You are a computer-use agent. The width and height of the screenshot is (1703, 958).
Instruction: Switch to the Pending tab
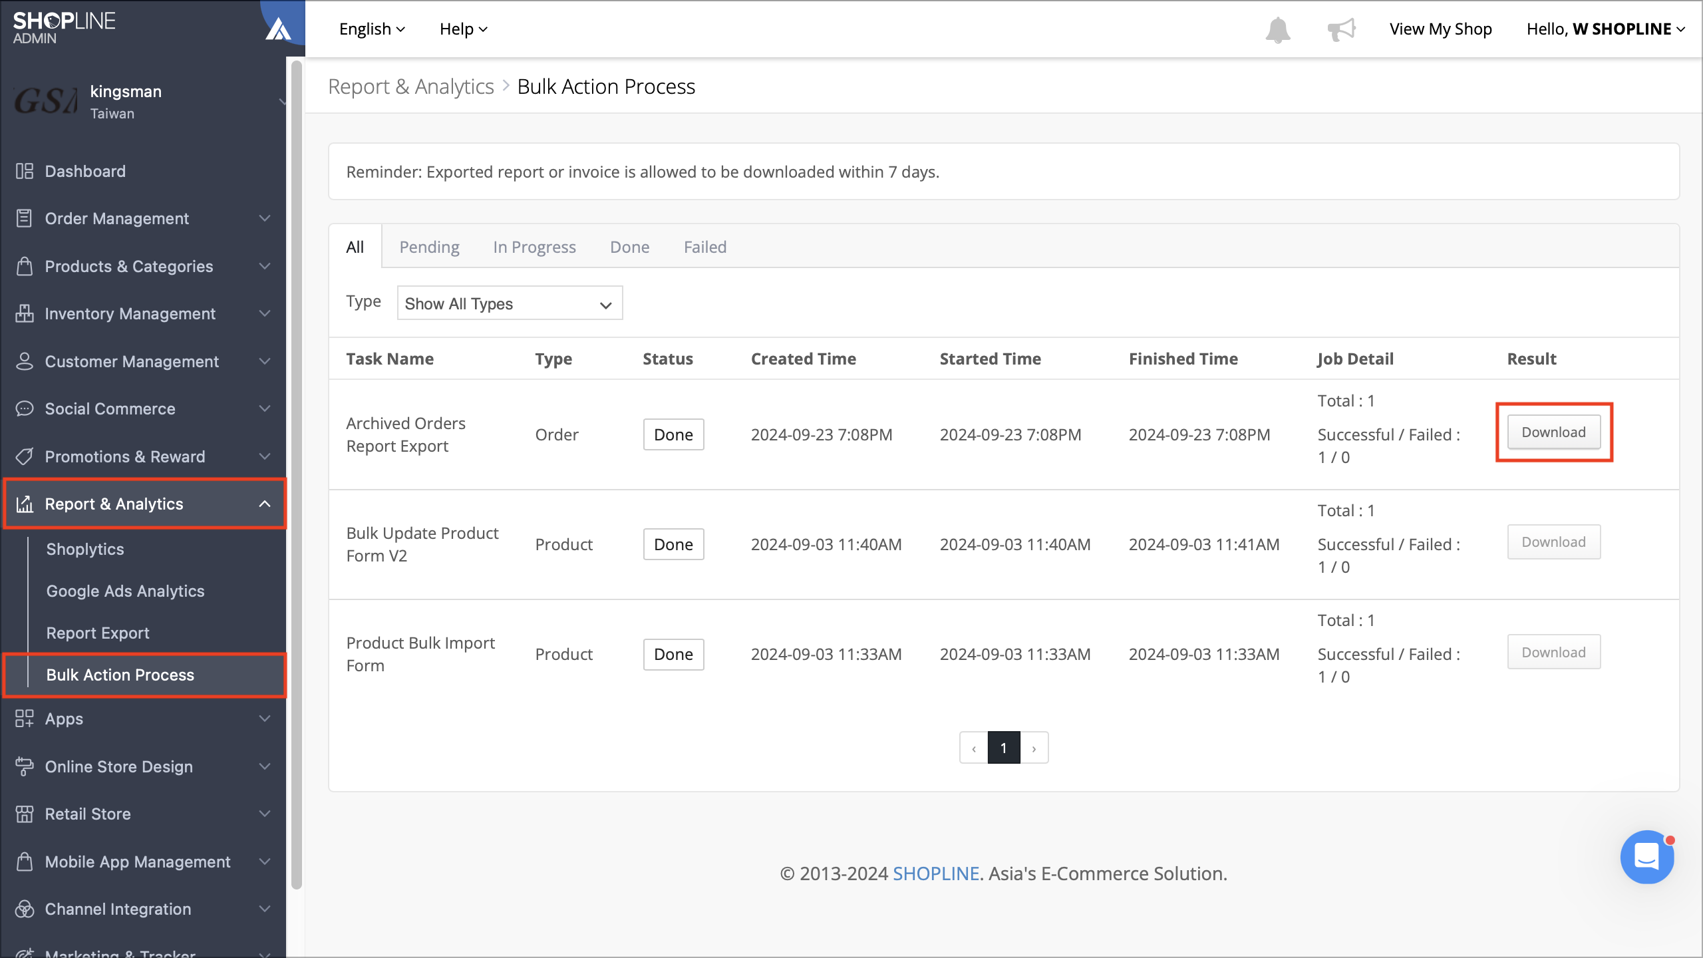[x=429, y=247]
